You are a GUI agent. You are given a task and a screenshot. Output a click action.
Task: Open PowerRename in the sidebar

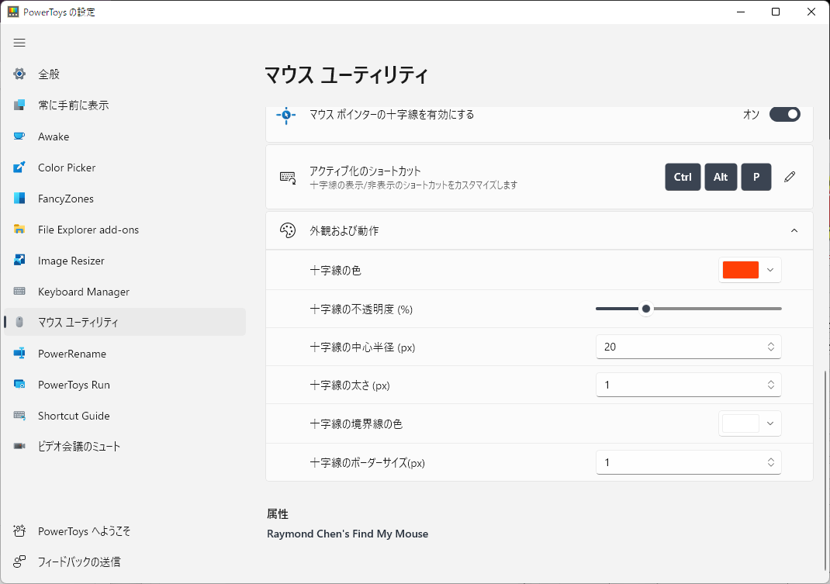[x=72, y=354]
